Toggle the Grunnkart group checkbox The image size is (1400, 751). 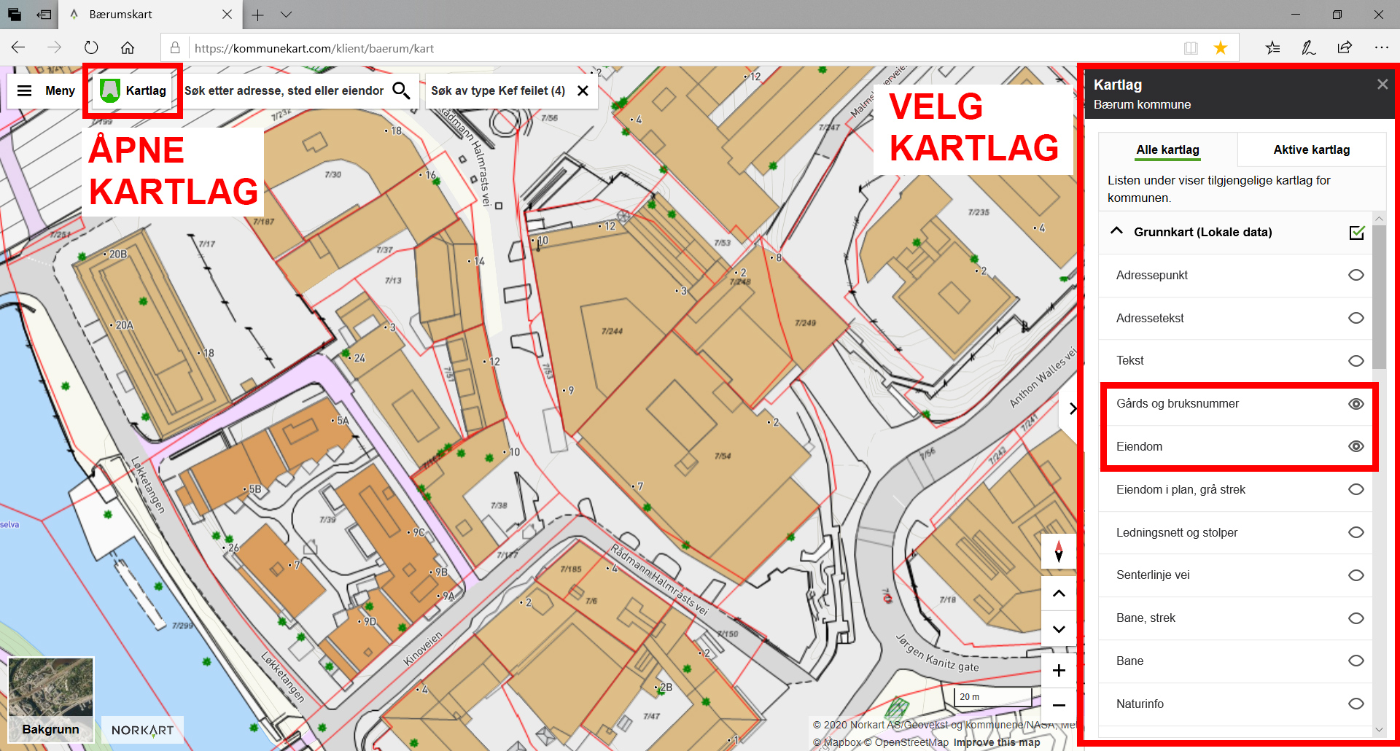(1356, 232)
